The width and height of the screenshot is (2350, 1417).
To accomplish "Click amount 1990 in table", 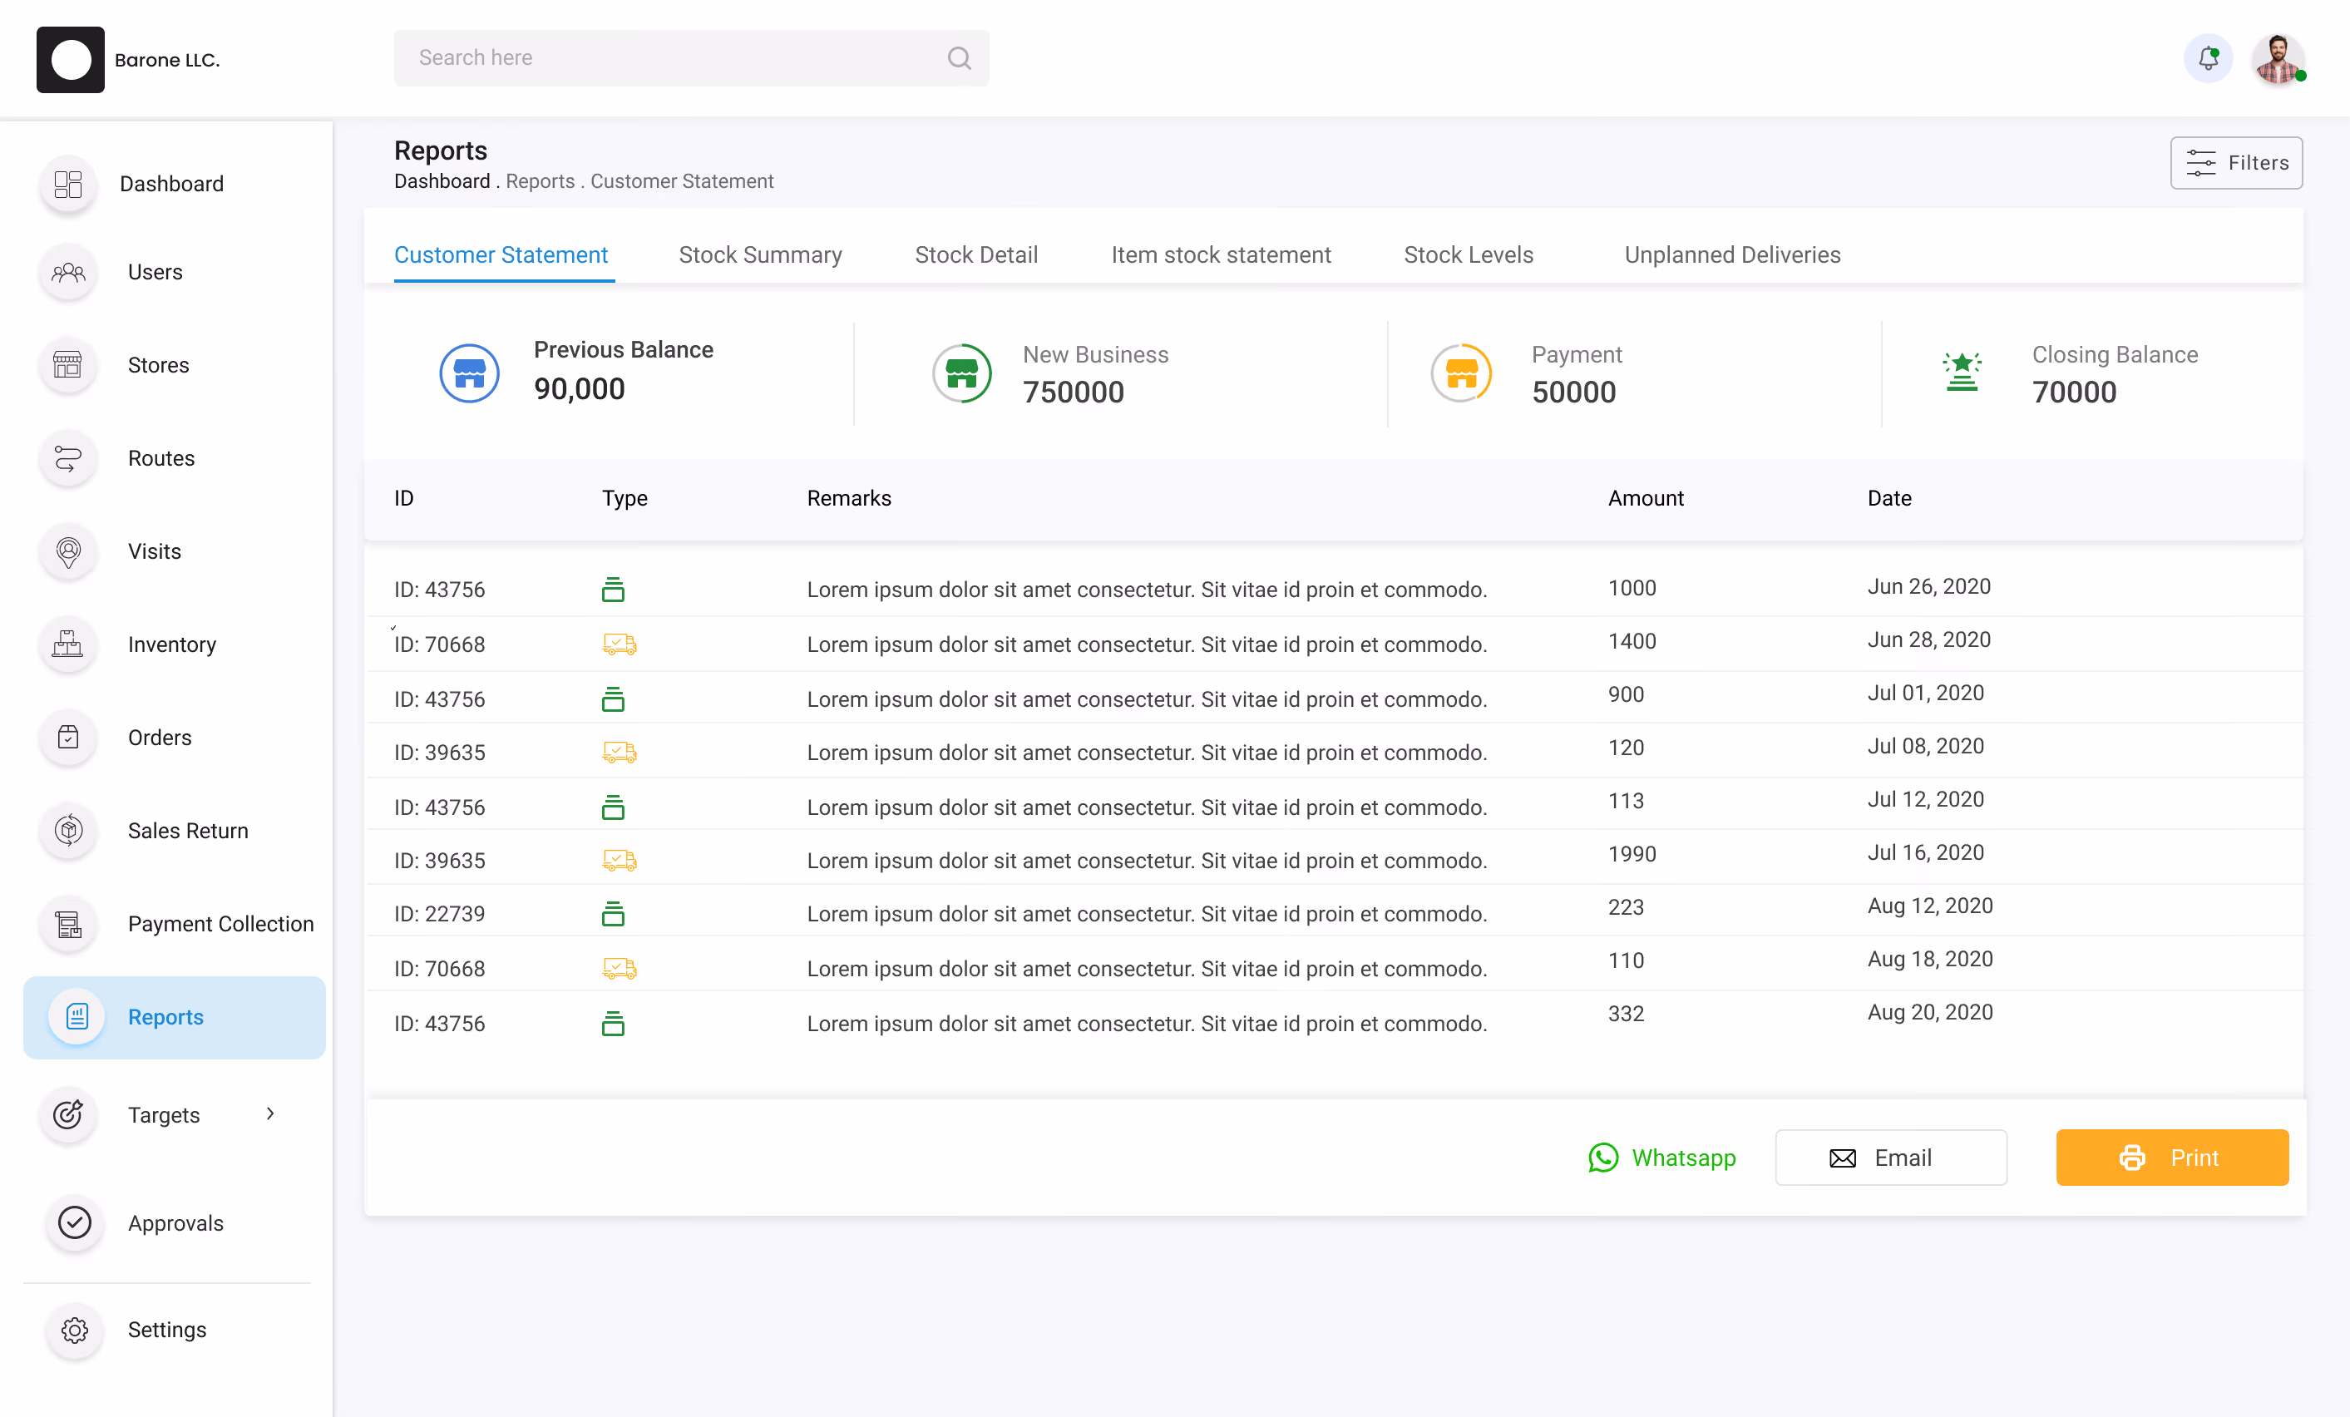I will 1631,853.
